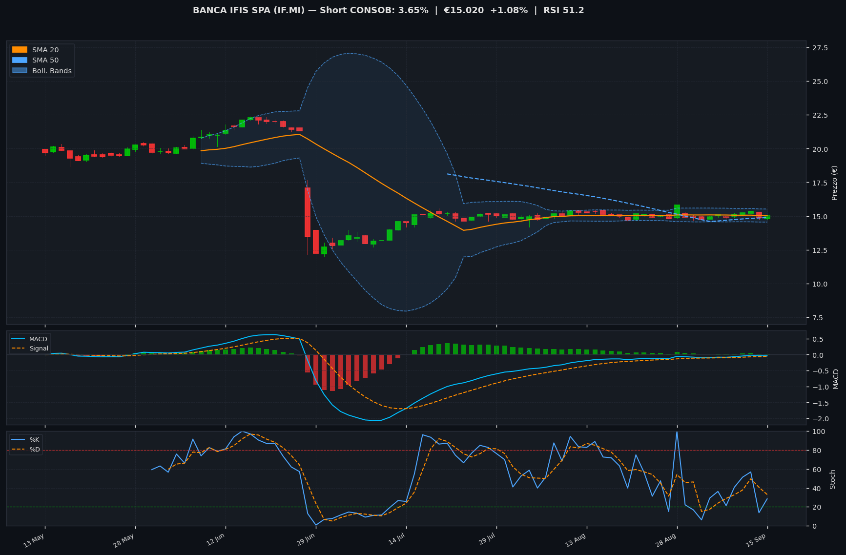Click the Short CONSOB 3.65% text
The image size is (846, 555).
click(374, 10)
